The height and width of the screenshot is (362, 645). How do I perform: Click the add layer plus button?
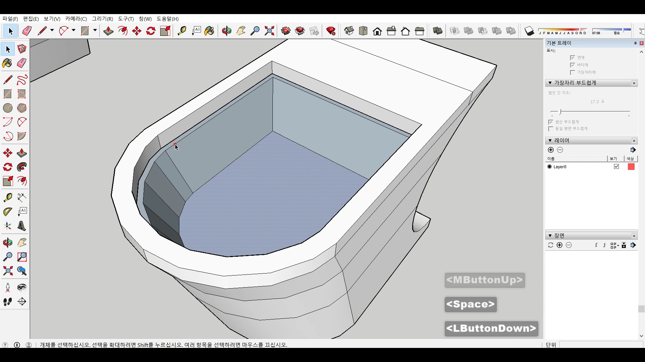[551, 150]
